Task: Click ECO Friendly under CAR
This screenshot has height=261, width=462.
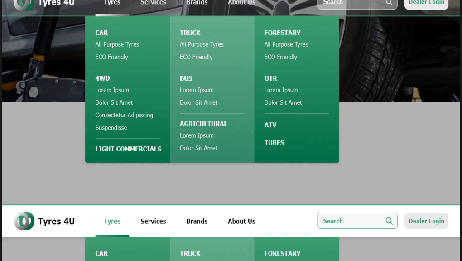Action: click(x=111, y=57)
